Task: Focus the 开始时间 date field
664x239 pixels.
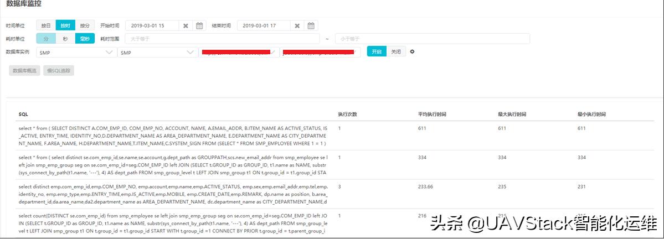Action: 152,26
